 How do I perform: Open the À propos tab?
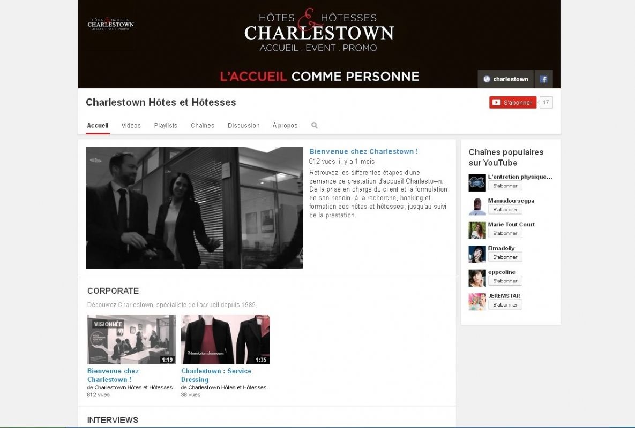pyautogui.click(x=285, y=125)
